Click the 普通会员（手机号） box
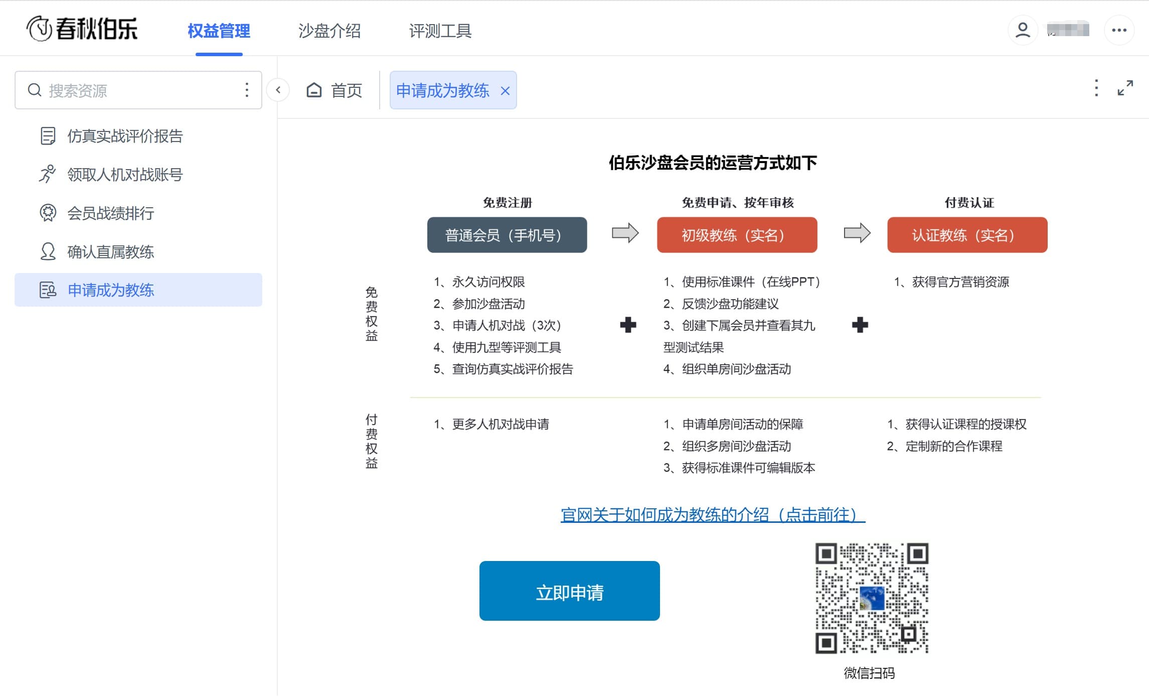The width and height of the screenshot is (1149, 698). click(507, 235)
